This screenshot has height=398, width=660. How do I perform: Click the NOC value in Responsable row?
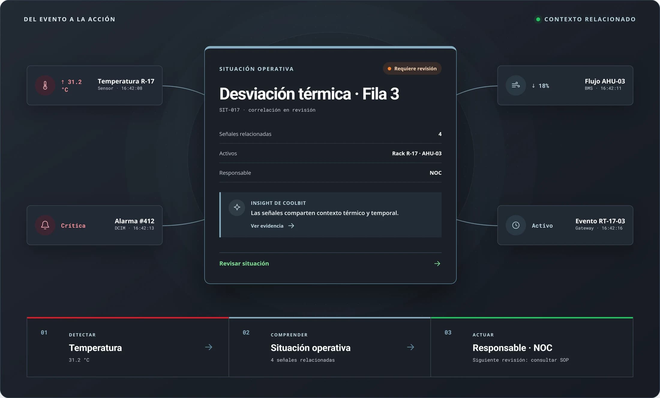(x=435, y=173)
